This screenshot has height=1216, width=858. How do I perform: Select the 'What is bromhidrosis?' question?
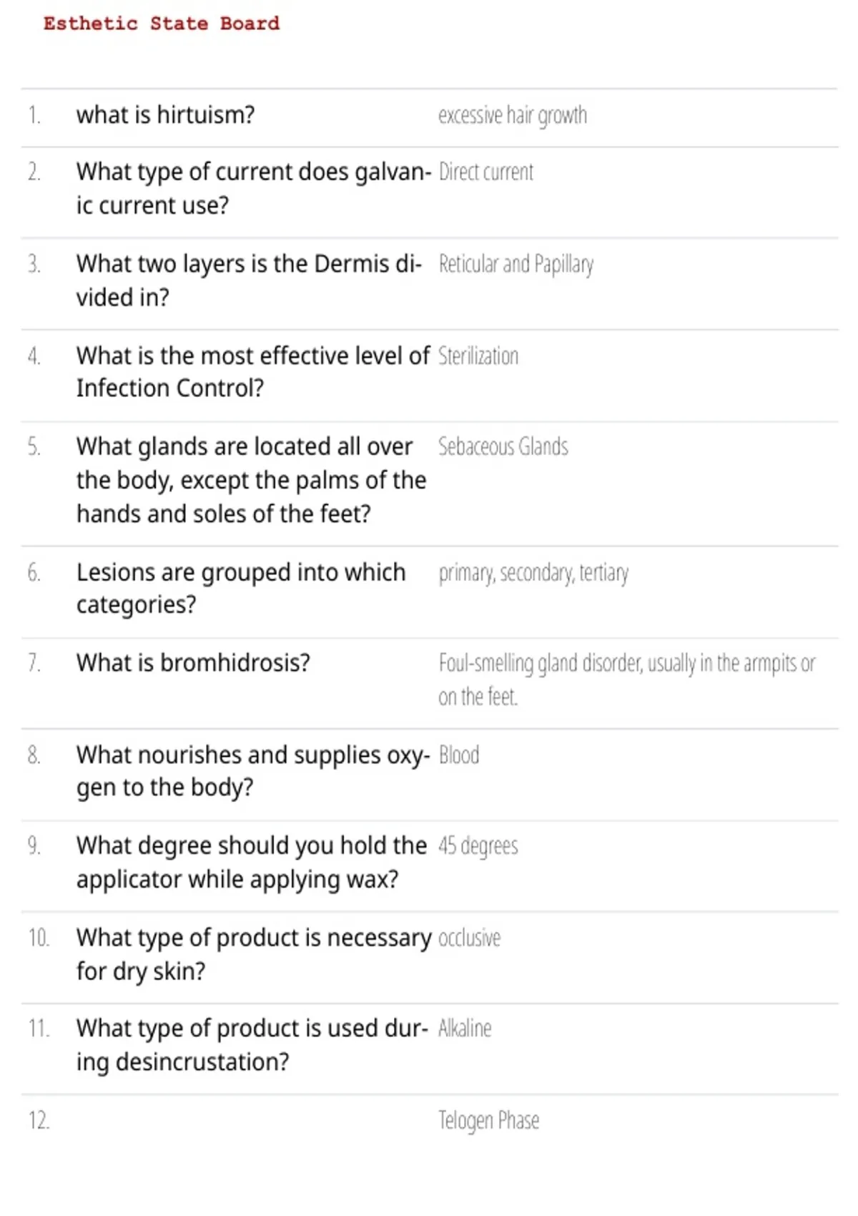[x=193, y=663]
